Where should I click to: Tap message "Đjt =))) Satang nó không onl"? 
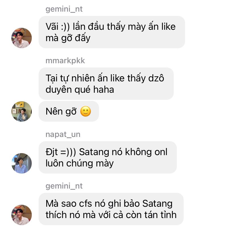[x=108, y=157]
